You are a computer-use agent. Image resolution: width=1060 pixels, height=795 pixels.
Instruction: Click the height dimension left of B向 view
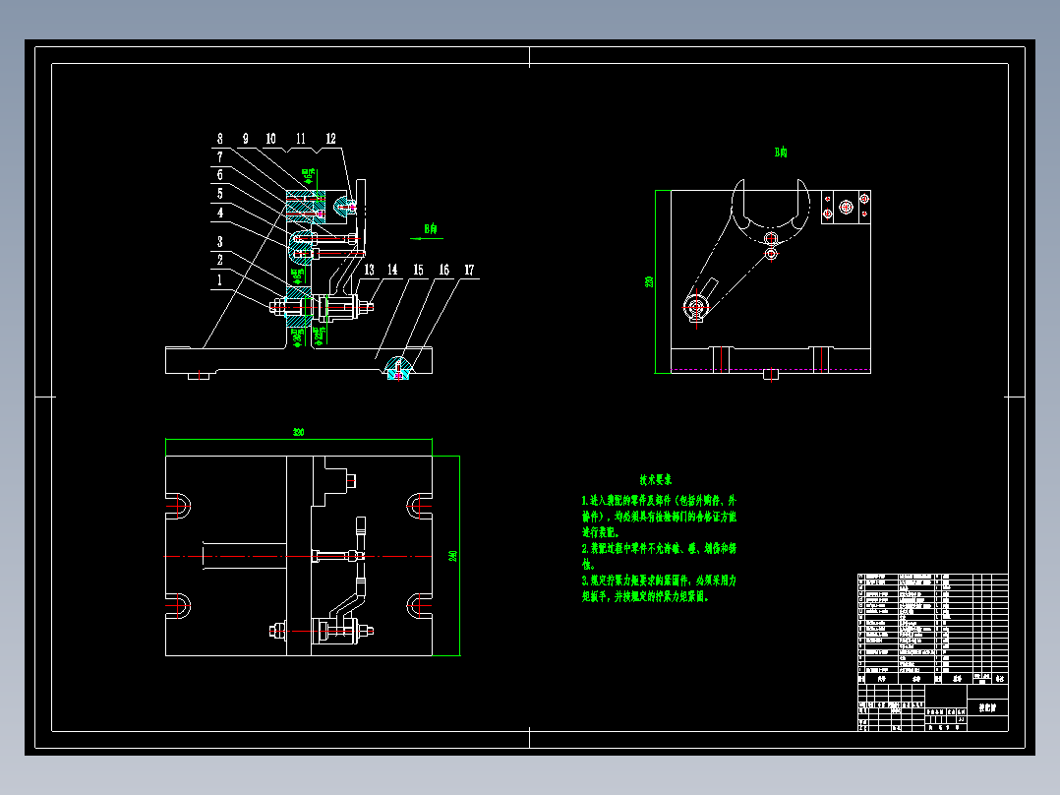(x=649, y=282)
